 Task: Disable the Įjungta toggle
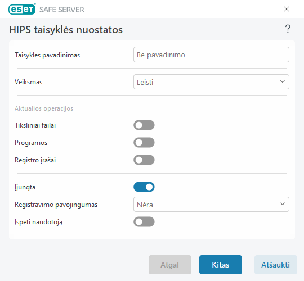144,187
